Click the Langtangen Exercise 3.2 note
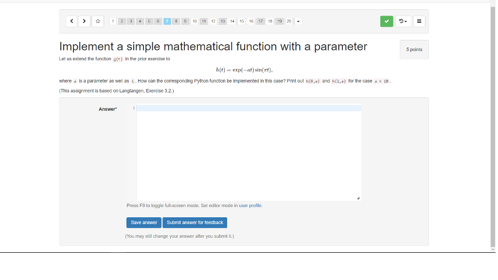Screen dimensions: 498x280 click(x=117, y=91)
